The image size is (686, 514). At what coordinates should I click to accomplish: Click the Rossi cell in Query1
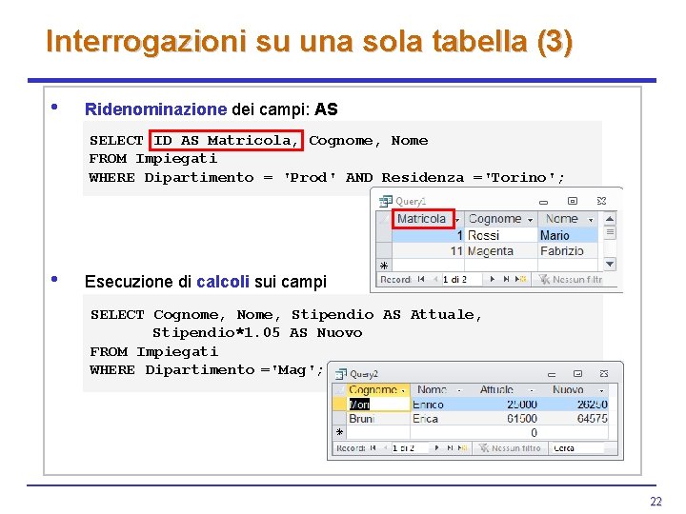500,236
